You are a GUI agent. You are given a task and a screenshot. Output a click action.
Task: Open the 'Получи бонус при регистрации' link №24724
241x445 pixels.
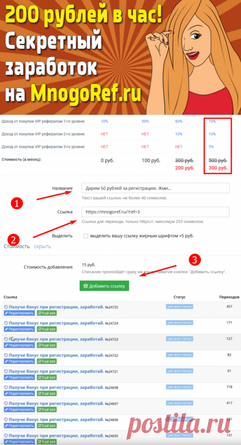[x=56, y=323]
